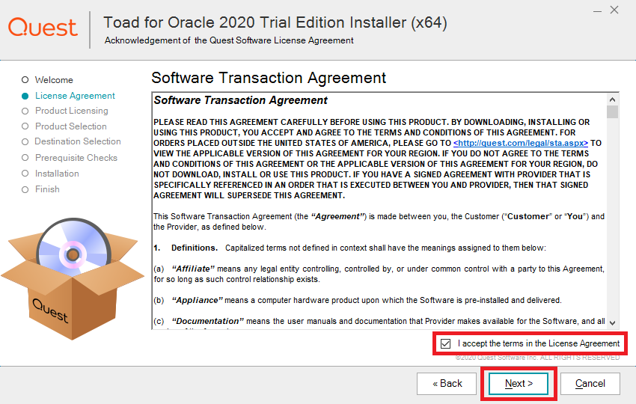Click the 'PLEASE READ THIS AGREEMENT CAREFULLY' paragraph
Screen dimensions: 636x404
tap(378, 159)
